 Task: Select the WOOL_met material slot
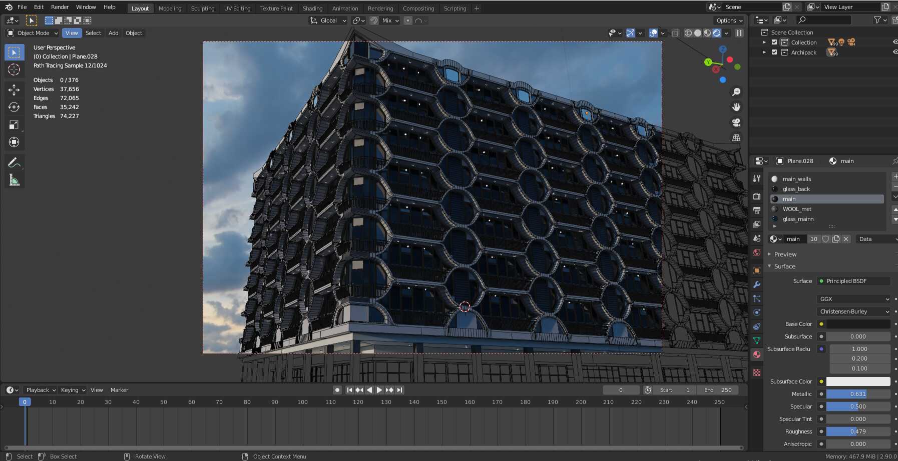pyautogui.click(x=827, y=209)
